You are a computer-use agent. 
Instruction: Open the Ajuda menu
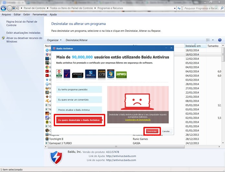pos(53,15)
